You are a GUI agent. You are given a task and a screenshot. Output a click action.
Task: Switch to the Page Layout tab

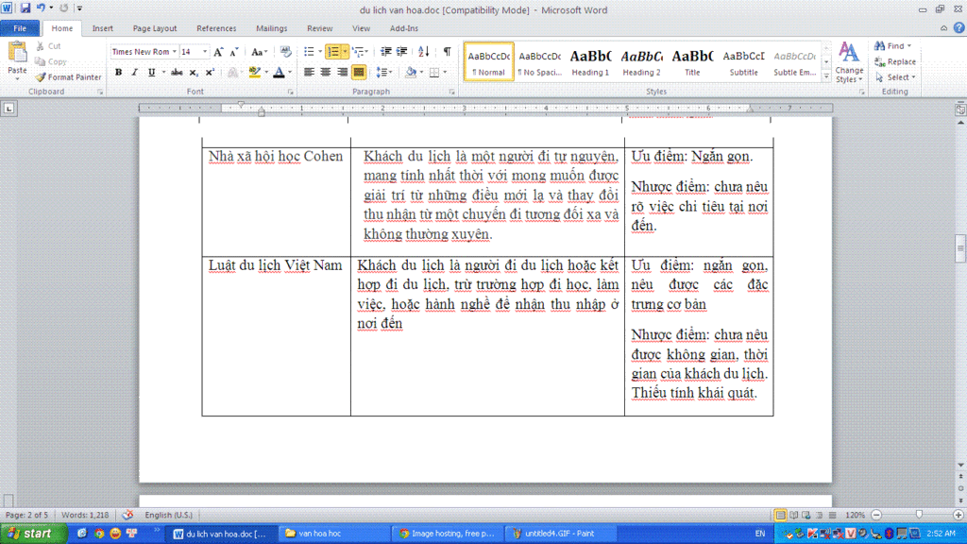coord(155,28)
